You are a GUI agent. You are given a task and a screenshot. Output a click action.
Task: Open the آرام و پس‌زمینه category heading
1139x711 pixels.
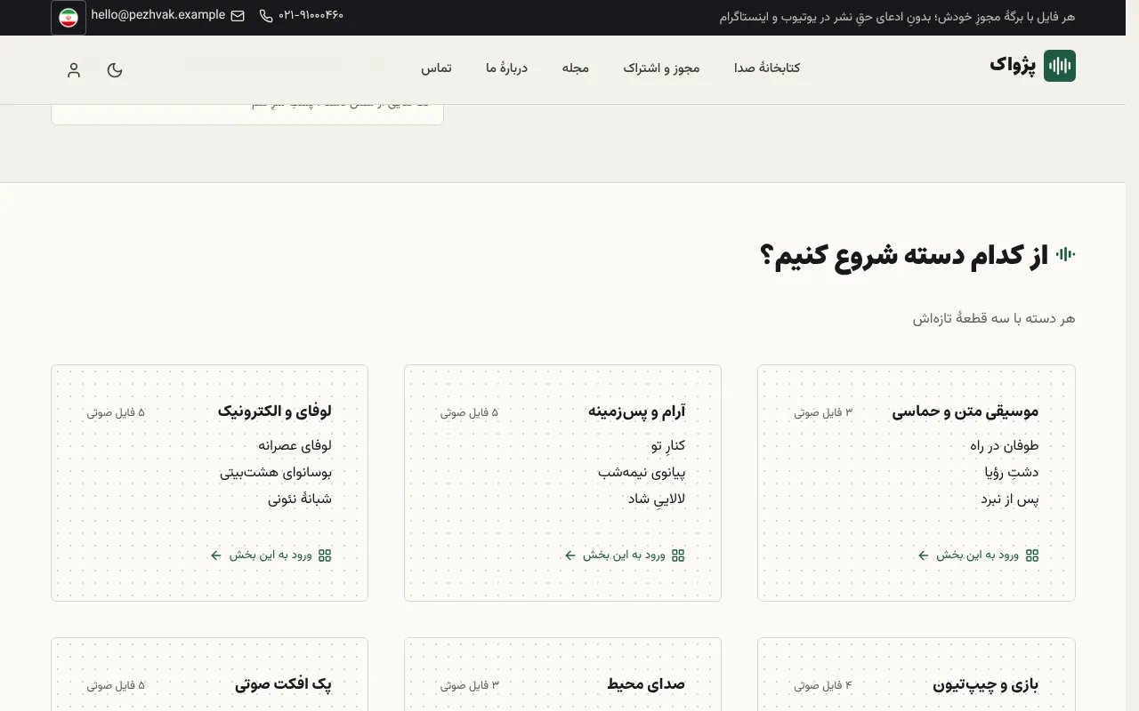pos(637,411)
